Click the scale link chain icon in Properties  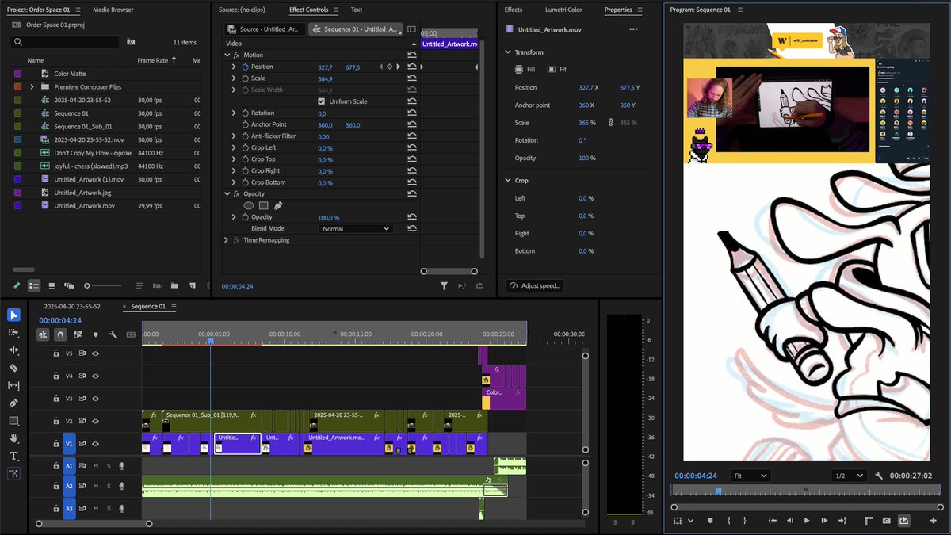[610, 123]
